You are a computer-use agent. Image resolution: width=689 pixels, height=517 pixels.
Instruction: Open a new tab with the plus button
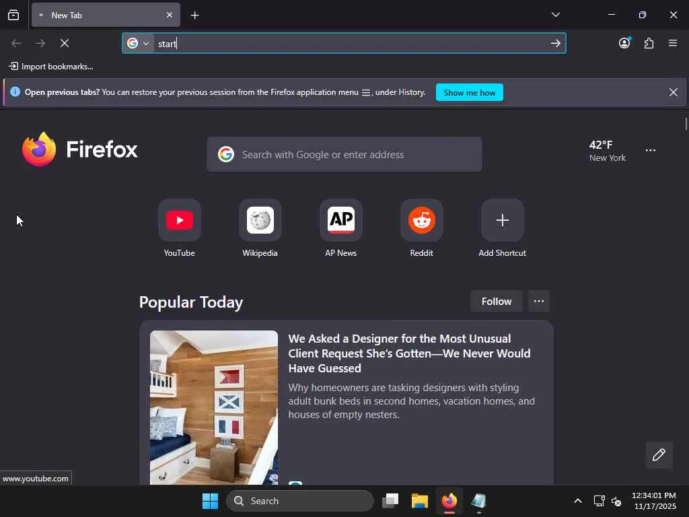click(194, 15)
